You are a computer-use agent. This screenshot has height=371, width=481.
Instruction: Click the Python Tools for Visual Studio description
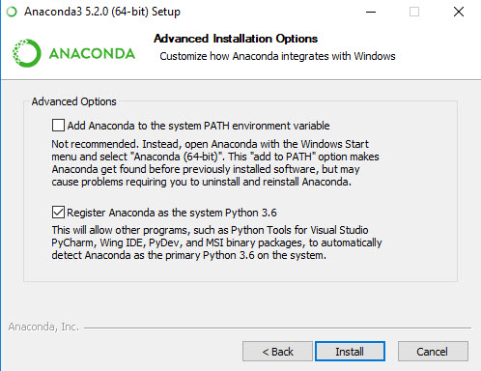click(x=216, y=243)
